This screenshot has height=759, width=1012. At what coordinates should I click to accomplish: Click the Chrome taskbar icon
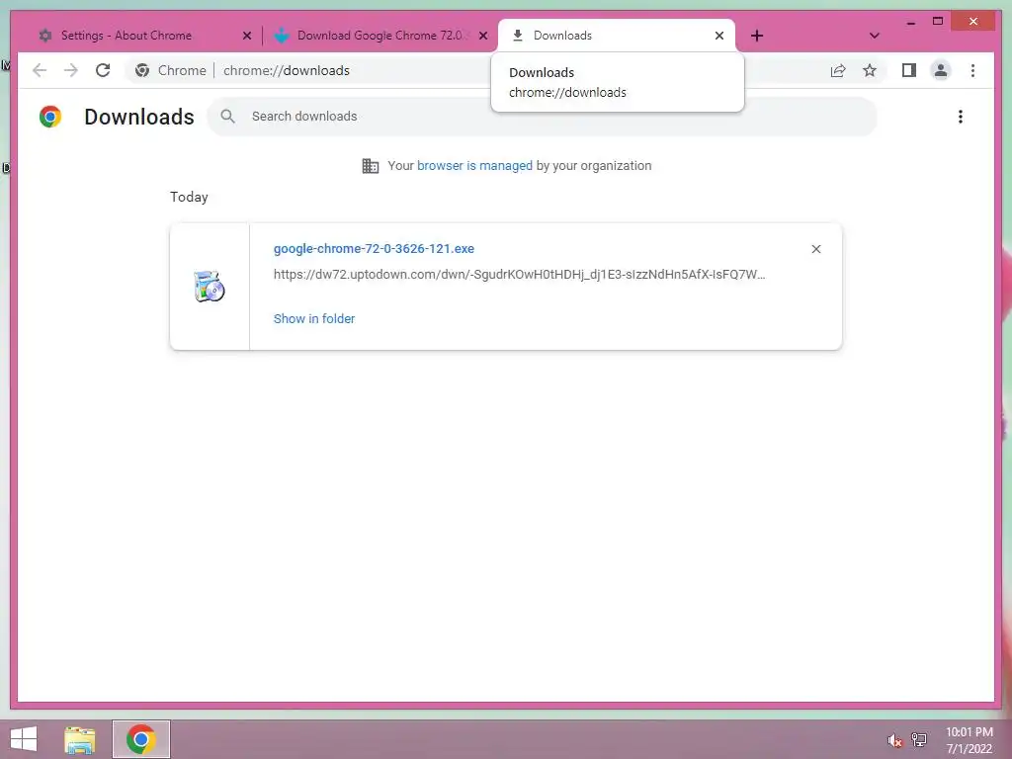click(x=140, y=739)
